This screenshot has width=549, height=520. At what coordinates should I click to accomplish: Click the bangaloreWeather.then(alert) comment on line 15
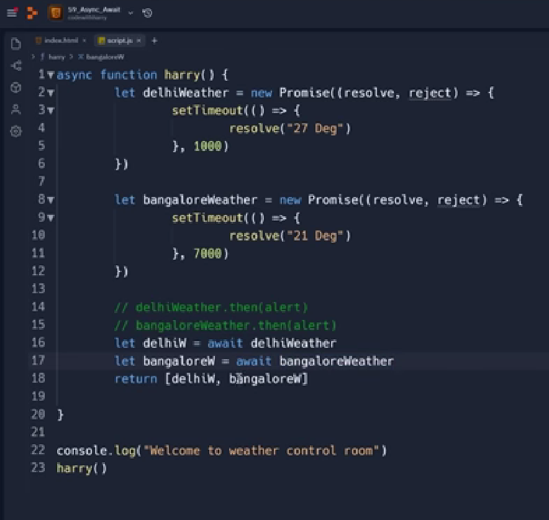(x=225, y=326)
